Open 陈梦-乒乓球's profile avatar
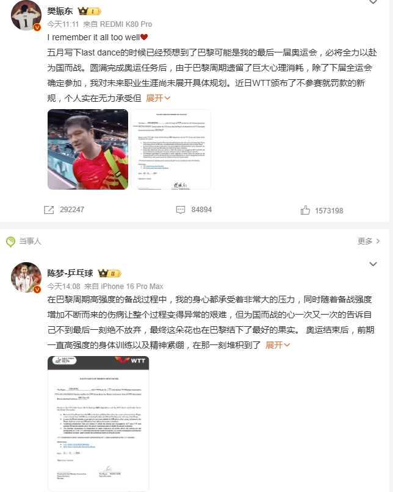The image size is (393, 492). [26, 277]
